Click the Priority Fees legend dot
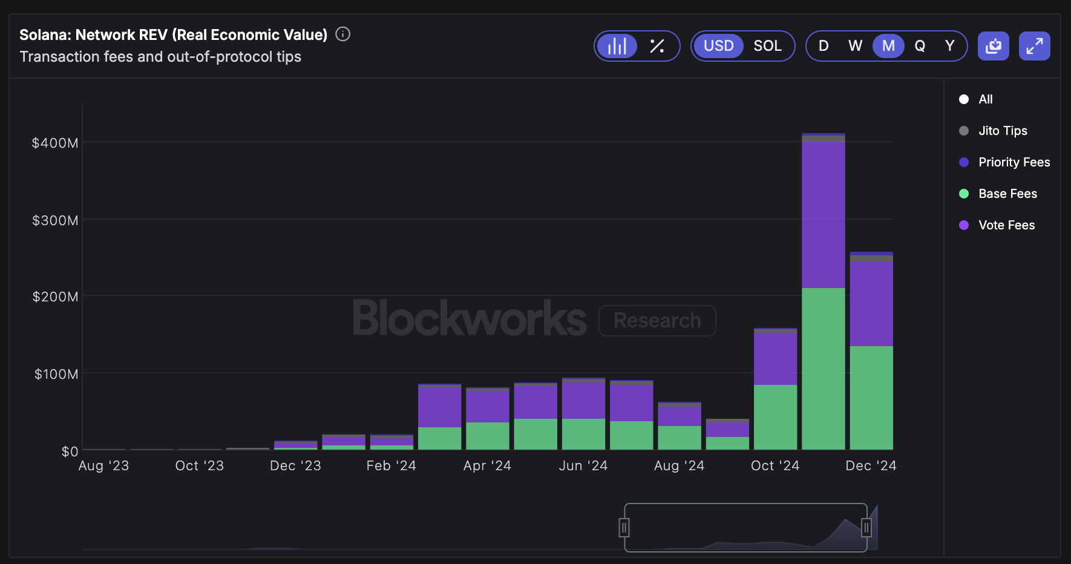The height and width of the screenshot is (564, 1071). 963,162
